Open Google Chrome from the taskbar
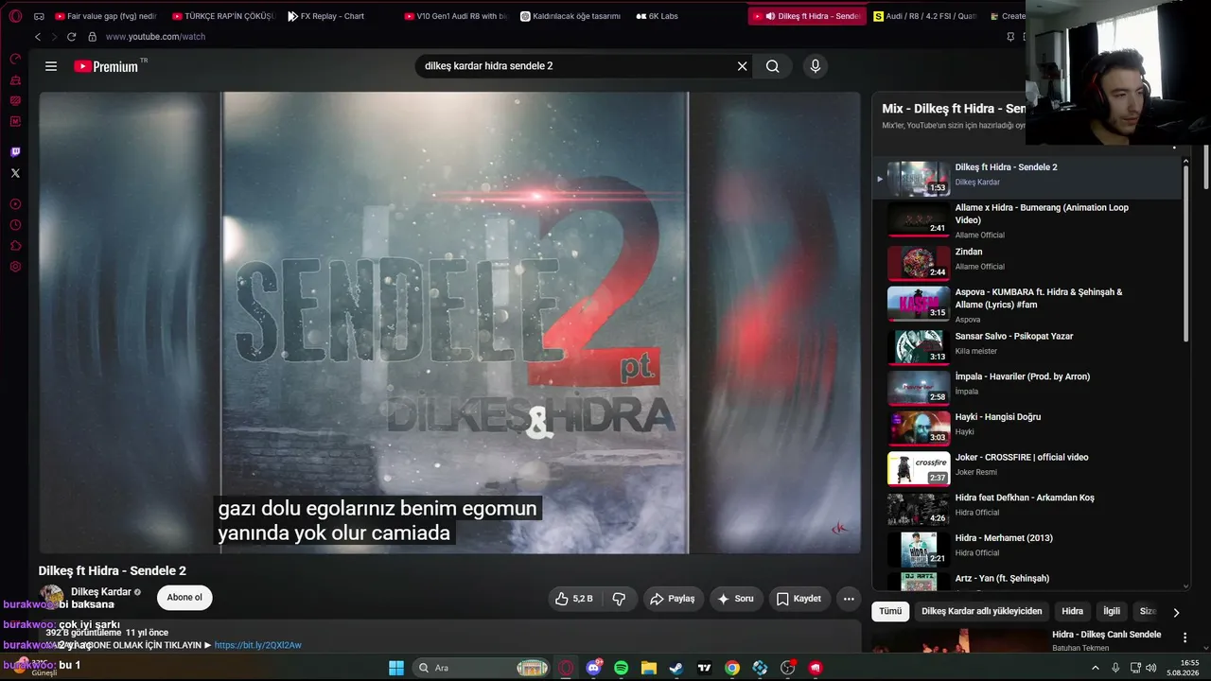 coord(732,668)
